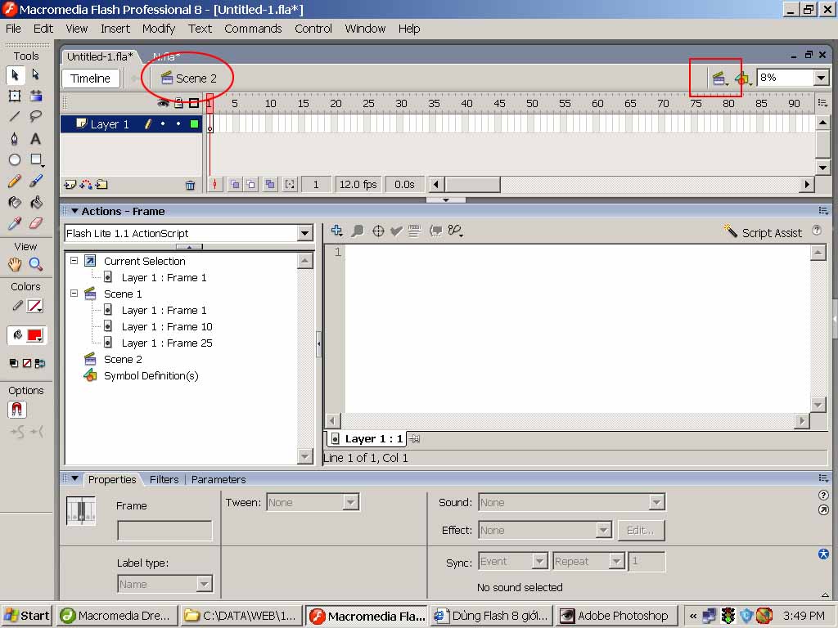Viewport: 838px width, 628px height.
Task: Open the Tween dropdown
Action: tap(350, 503)
